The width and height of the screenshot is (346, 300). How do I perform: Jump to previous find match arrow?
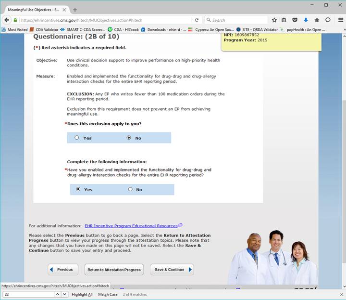(x=57, y=294)
